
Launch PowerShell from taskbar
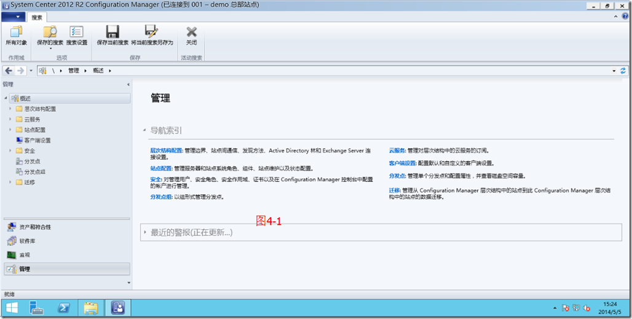[63, 308]
